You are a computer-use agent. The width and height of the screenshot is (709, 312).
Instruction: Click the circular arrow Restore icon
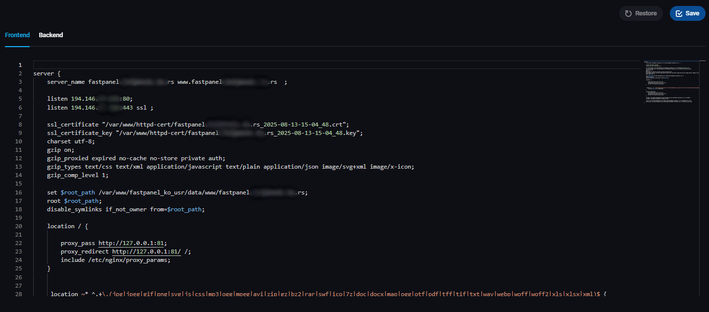coord(628,13)
